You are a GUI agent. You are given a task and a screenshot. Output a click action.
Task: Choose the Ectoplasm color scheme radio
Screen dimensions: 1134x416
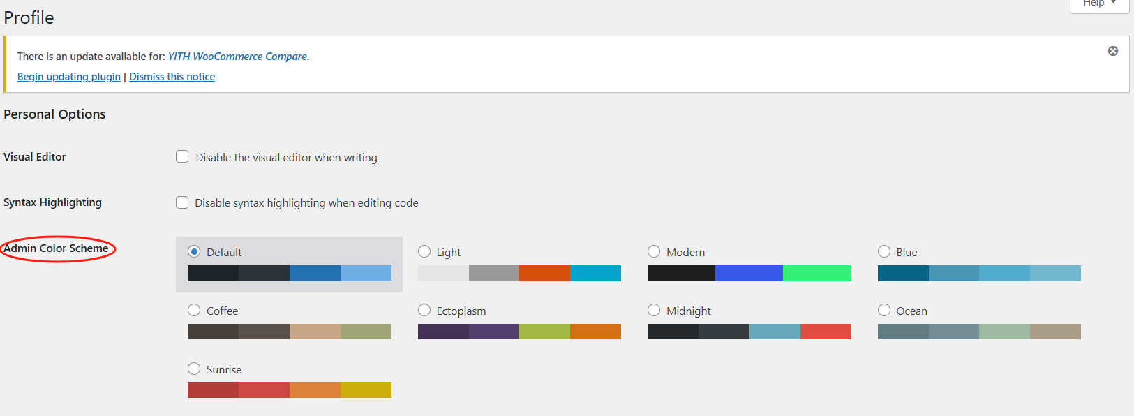[424, 310]
